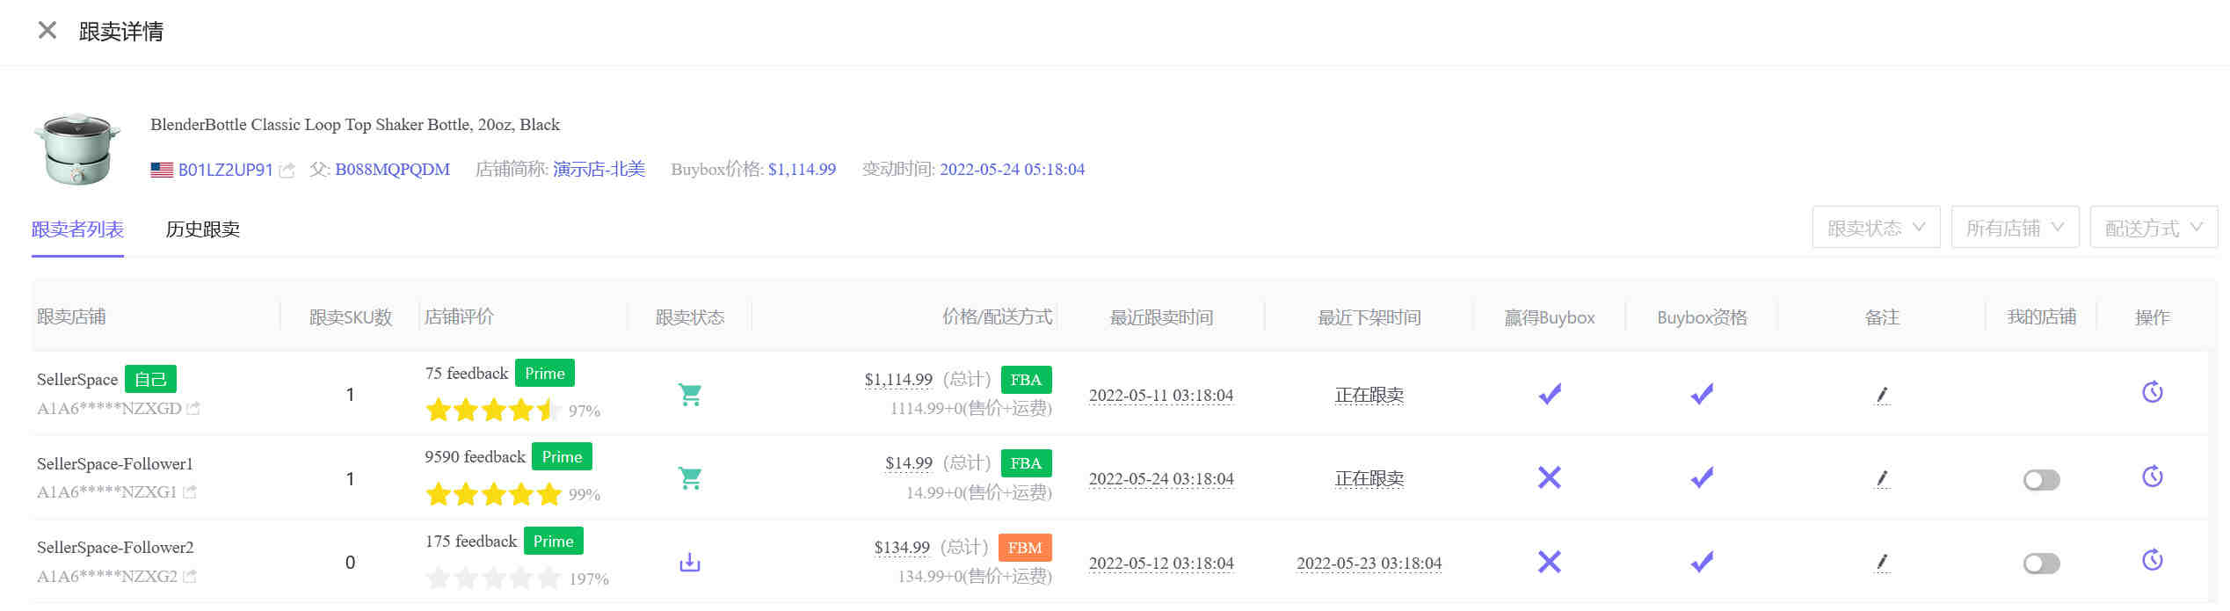Click the green 自己 tag
The height and width of the screenshot is (611, 2230).
150,379
